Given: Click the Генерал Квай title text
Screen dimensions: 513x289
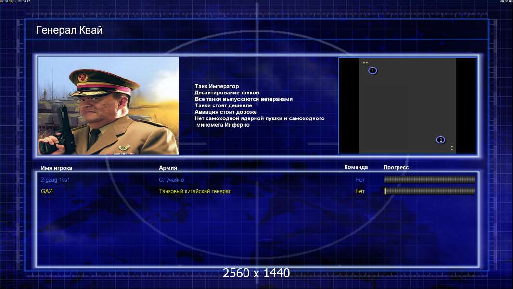Looking at the screenshot, I should click(69, 30).
